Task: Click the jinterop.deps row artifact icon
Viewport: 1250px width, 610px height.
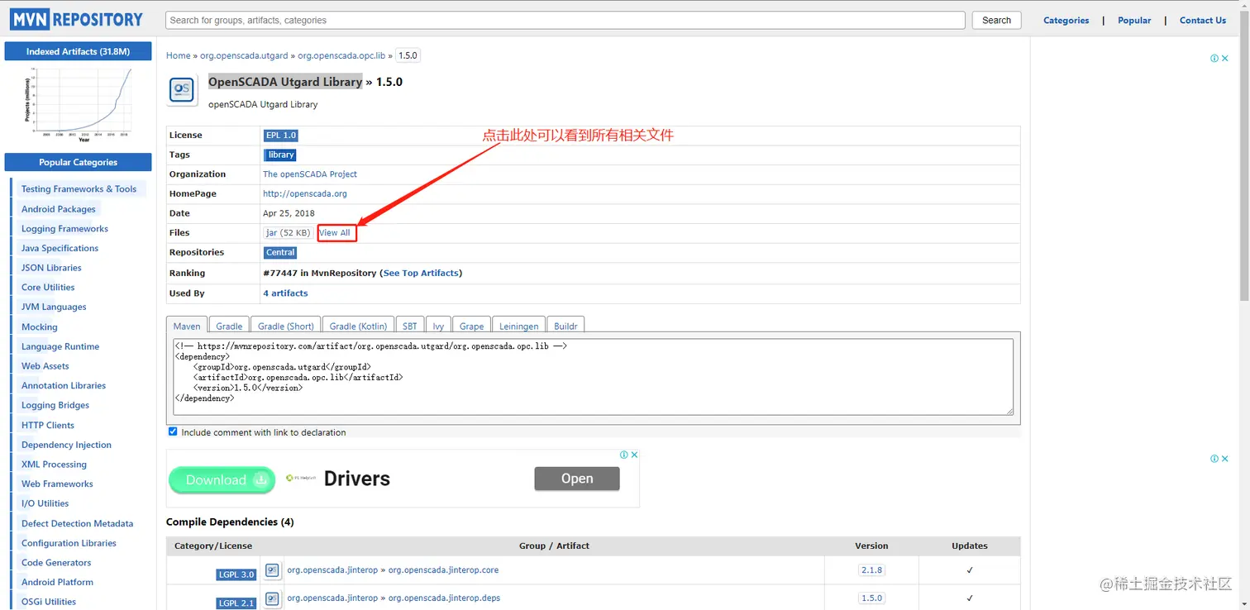Action: tap(272, 598)
